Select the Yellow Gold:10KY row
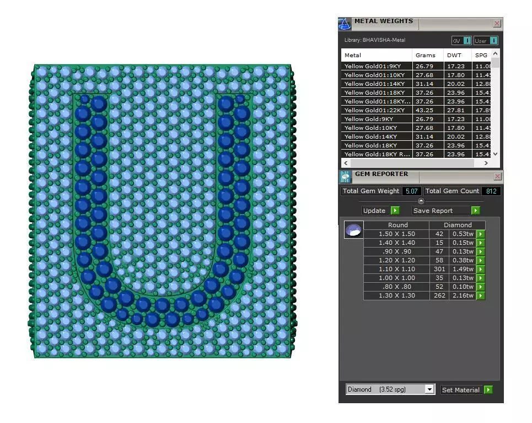Image resolution: width=532 pixels, height=423 pixels. click(x=416, y=128)
